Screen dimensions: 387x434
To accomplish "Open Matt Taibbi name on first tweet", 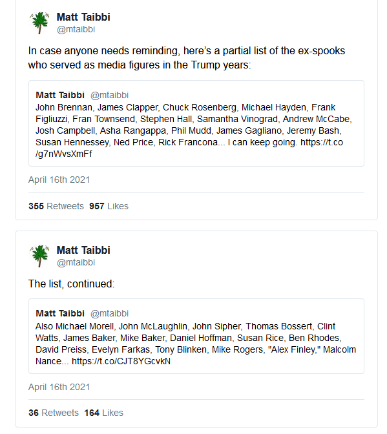I will (83, 17).
